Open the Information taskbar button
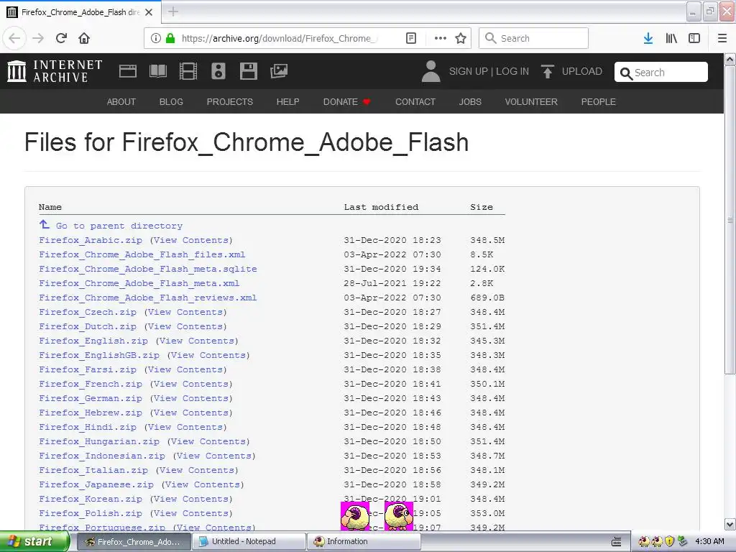 (x=364, y=541)
